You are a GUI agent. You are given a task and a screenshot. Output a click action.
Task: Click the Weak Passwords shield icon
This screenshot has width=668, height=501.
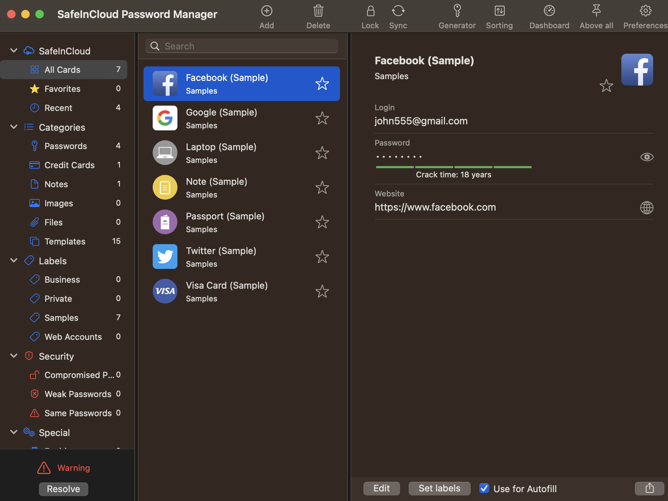click(x=34, y=394)
